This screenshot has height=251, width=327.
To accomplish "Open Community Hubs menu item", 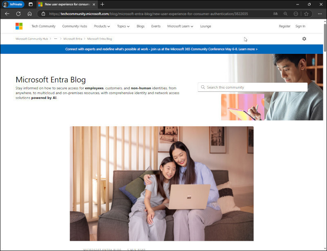I will 75,26.
